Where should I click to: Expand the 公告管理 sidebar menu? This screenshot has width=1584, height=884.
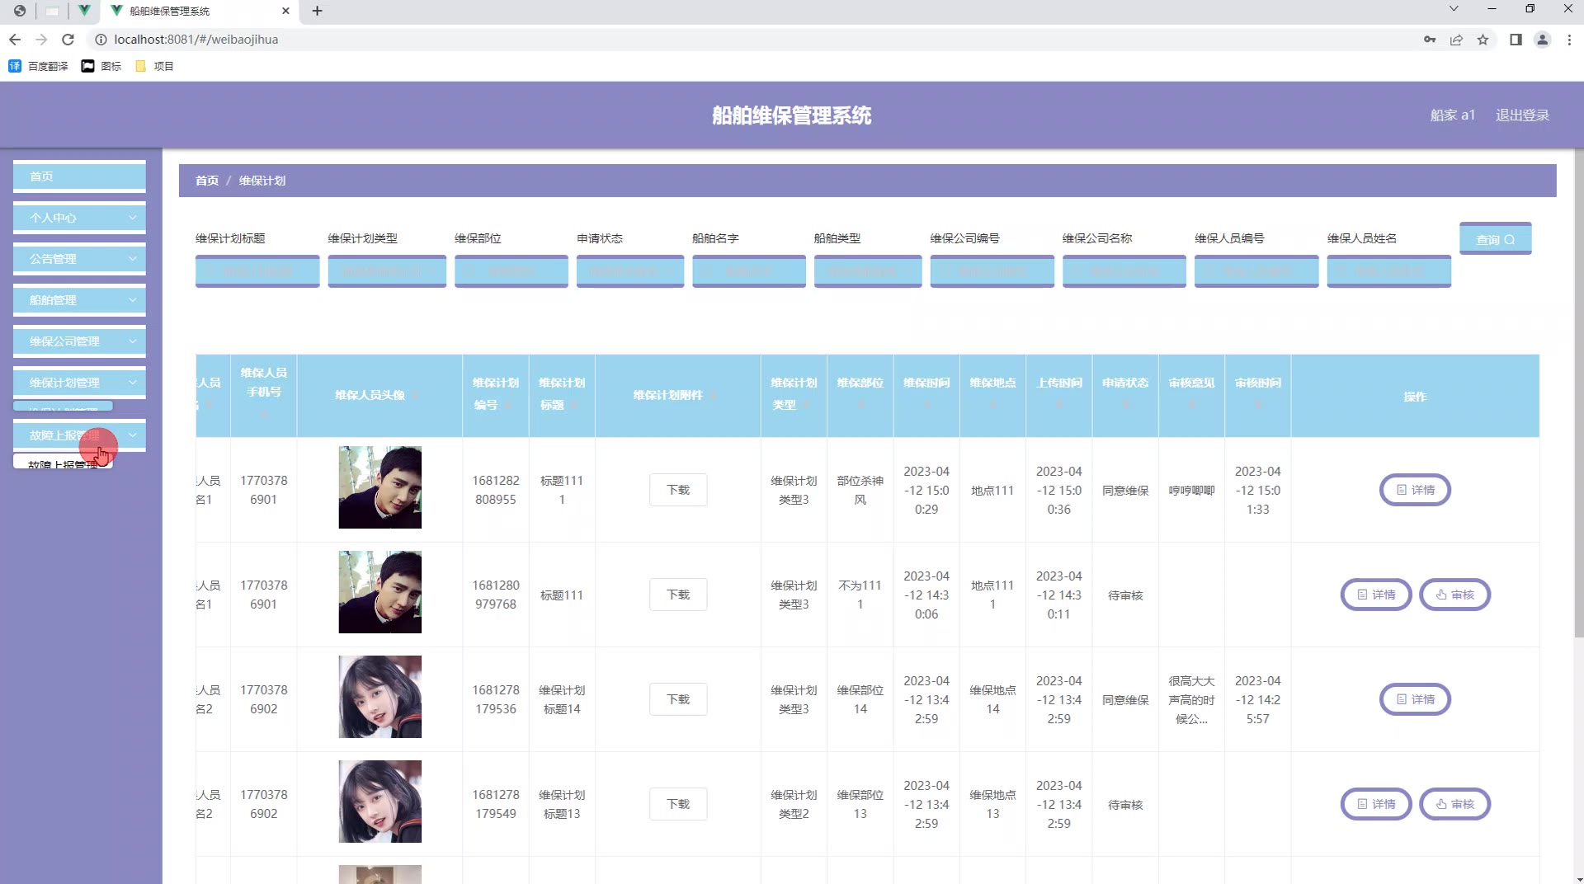tap(79, 259)
